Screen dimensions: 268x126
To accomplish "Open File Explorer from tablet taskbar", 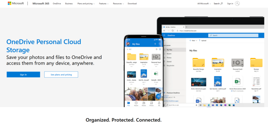I will pyautogui.click(x=204, y=105).
